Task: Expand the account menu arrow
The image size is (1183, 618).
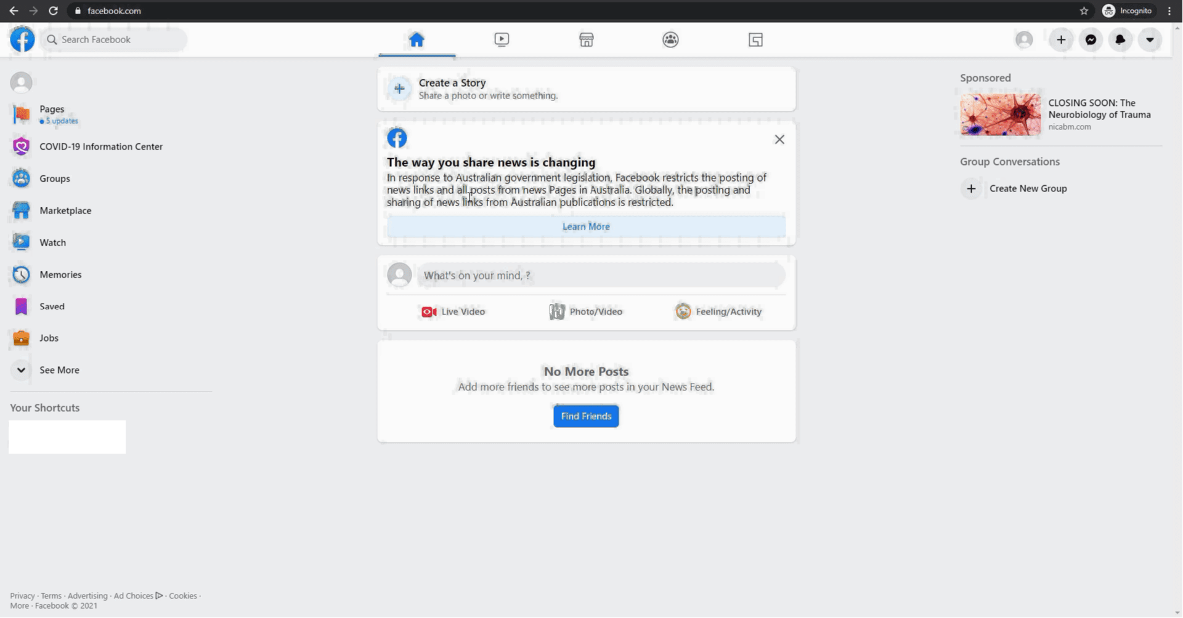Action: point(1150,39)
